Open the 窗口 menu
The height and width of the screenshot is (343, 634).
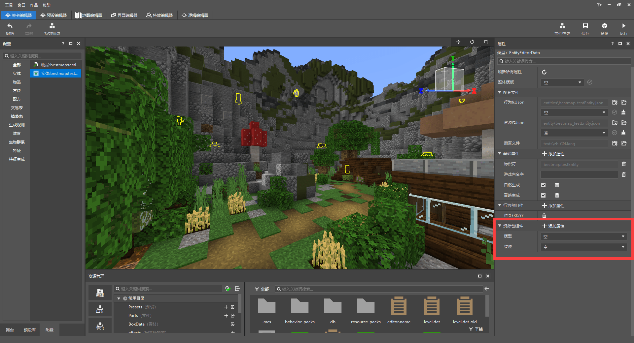(x=21, y=5)
